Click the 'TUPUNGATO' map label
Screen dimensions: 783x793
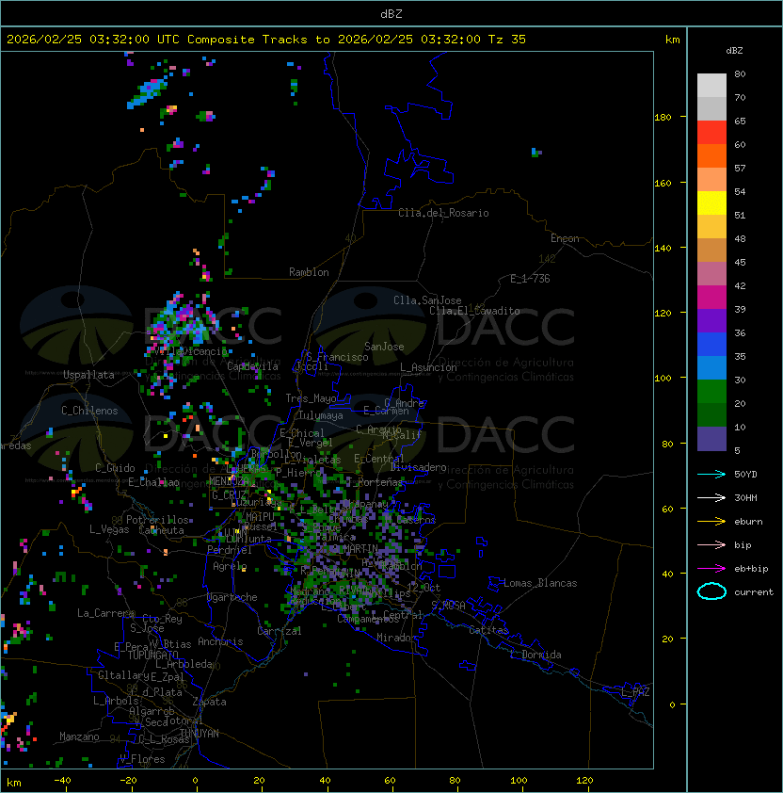pyautogui.click(x=152, y=655)
